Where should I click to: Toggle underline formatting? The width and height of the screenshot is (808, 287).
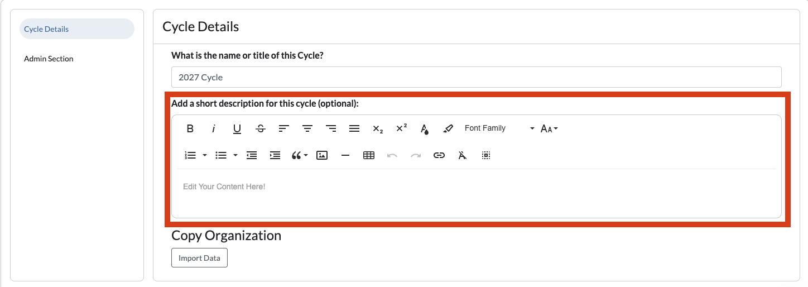pos(237,128)
